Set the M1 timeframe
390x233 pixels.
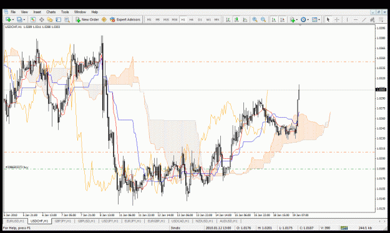pos(149,19)
